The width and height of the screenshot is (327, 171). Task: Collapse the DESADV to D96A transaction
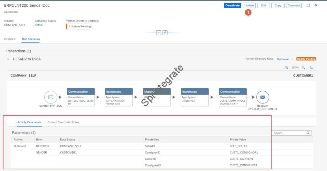point(8,59)
